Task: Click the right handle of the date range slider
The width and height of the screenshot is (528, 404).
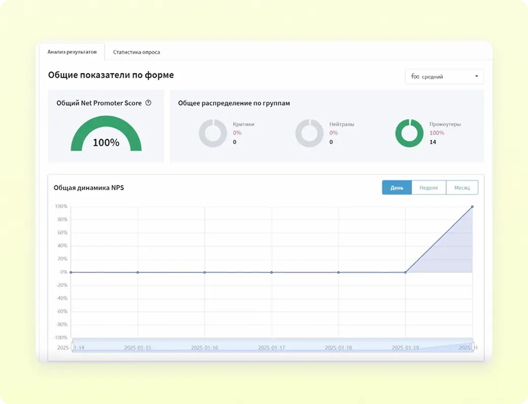Action: point(473,347)
